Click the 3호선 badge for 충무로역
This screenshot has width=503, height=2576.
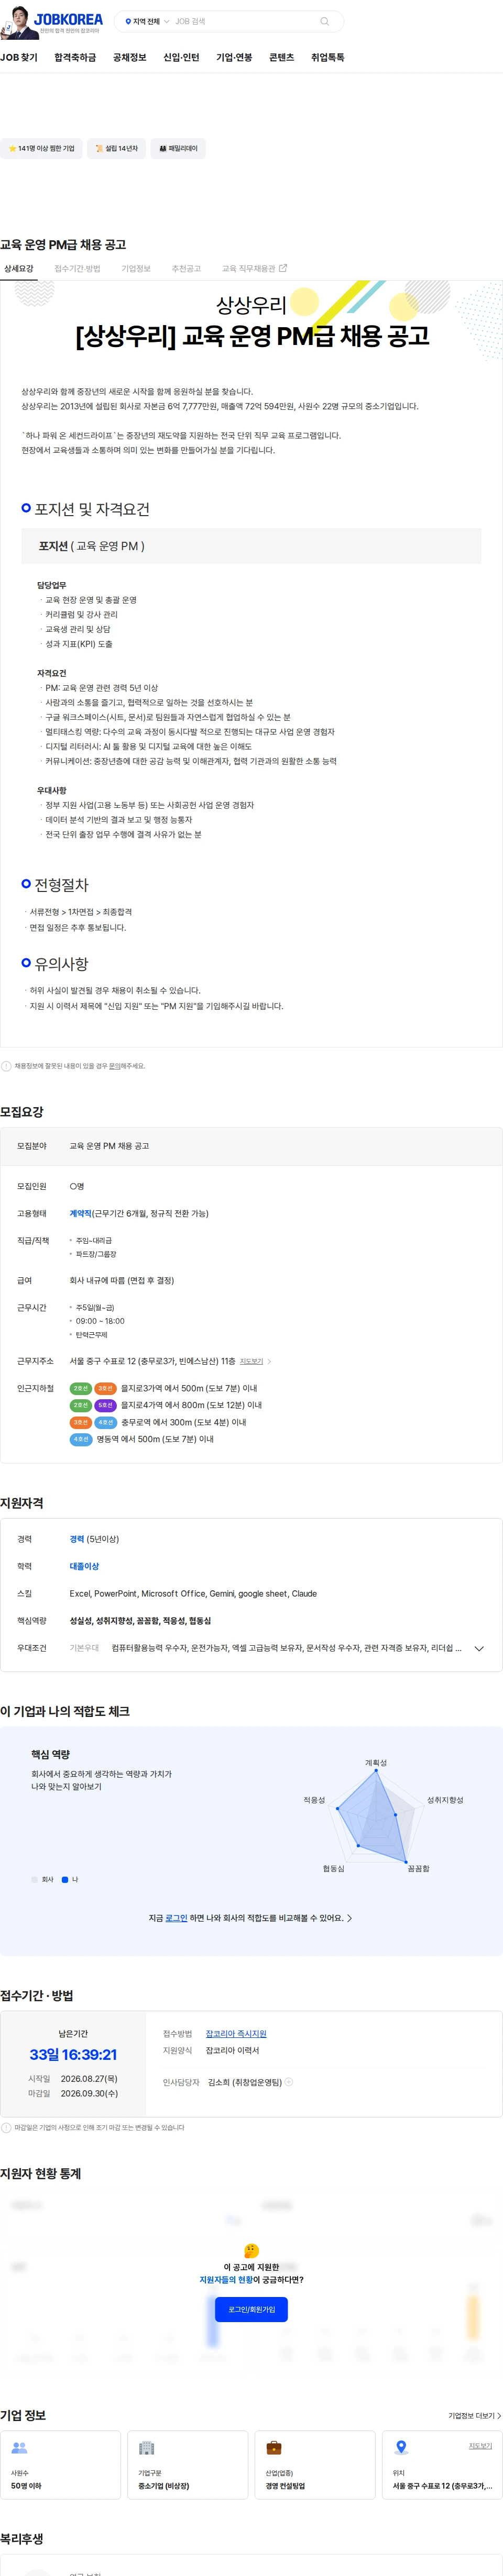pos(80,1422)
